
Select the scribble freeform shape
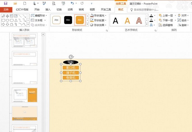[x=16, y=24]
